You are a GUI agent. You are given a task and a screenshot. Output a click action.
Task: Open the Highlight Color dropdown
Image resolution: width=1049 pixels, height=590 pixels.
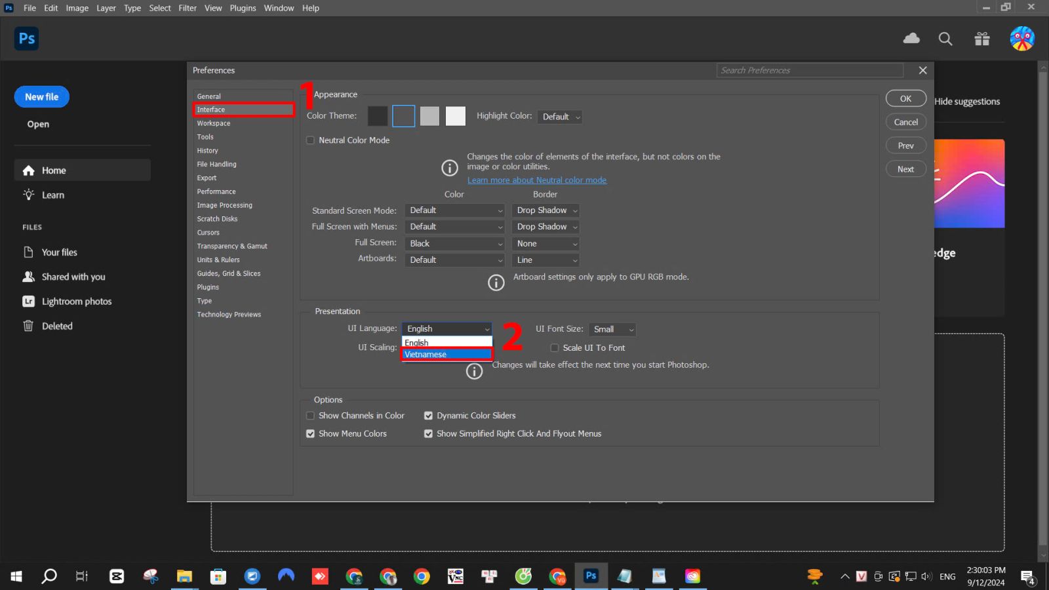pyautogui.click(x=560, y=117)
